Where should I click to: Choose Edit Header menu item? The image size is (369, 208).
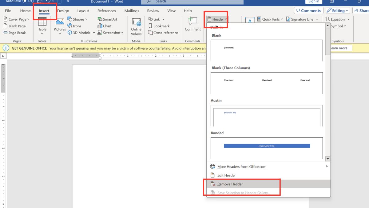(268, 175)
